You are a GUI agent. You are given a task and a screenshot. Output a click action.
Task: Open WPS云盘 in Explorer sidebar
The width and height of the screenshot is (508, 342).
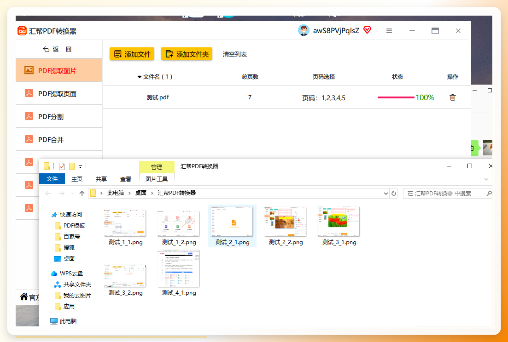pos(68,274)
